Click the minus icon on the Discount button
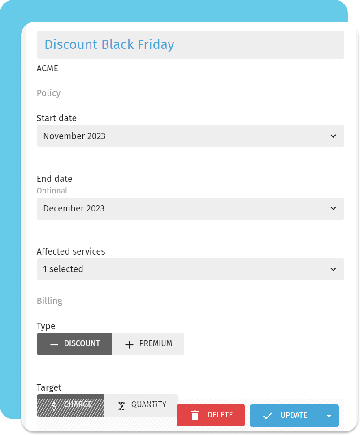Viewport: 360px width, 435px height. tap(54, 344)
